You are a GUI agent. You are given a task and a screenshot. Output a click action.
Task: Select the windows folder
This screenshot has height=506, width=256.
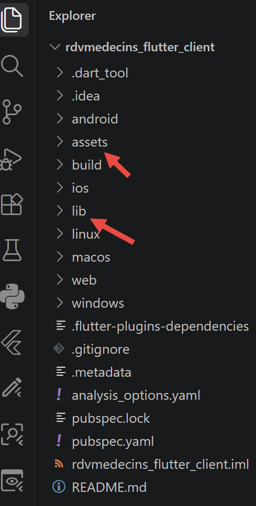point(98,303)
